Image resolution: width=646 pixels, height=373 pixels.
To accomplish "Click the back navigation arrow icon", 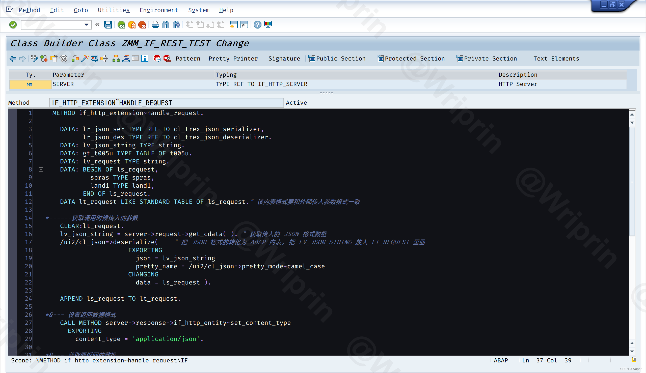I will (12, 59).
